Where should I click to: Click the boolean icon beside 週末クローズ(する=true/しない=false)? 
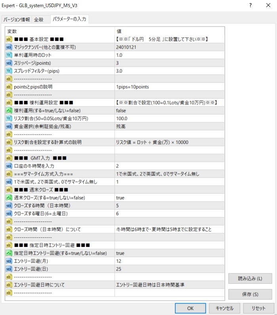click(9, 198)
